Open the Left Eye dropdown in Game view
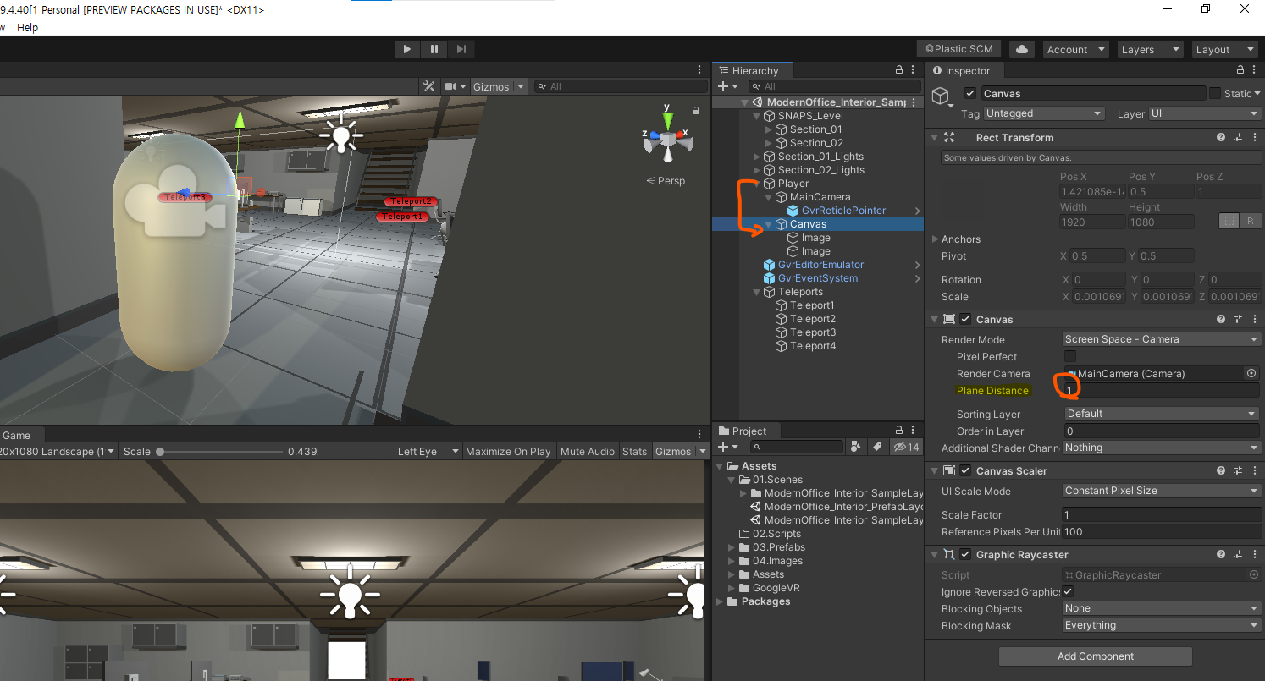 pos(429,451)
